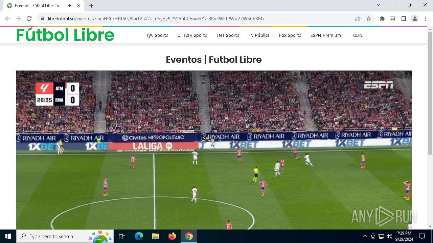Click the browser forward arrow
Viewport: 433px width, 243px height.
pos(18,19)
